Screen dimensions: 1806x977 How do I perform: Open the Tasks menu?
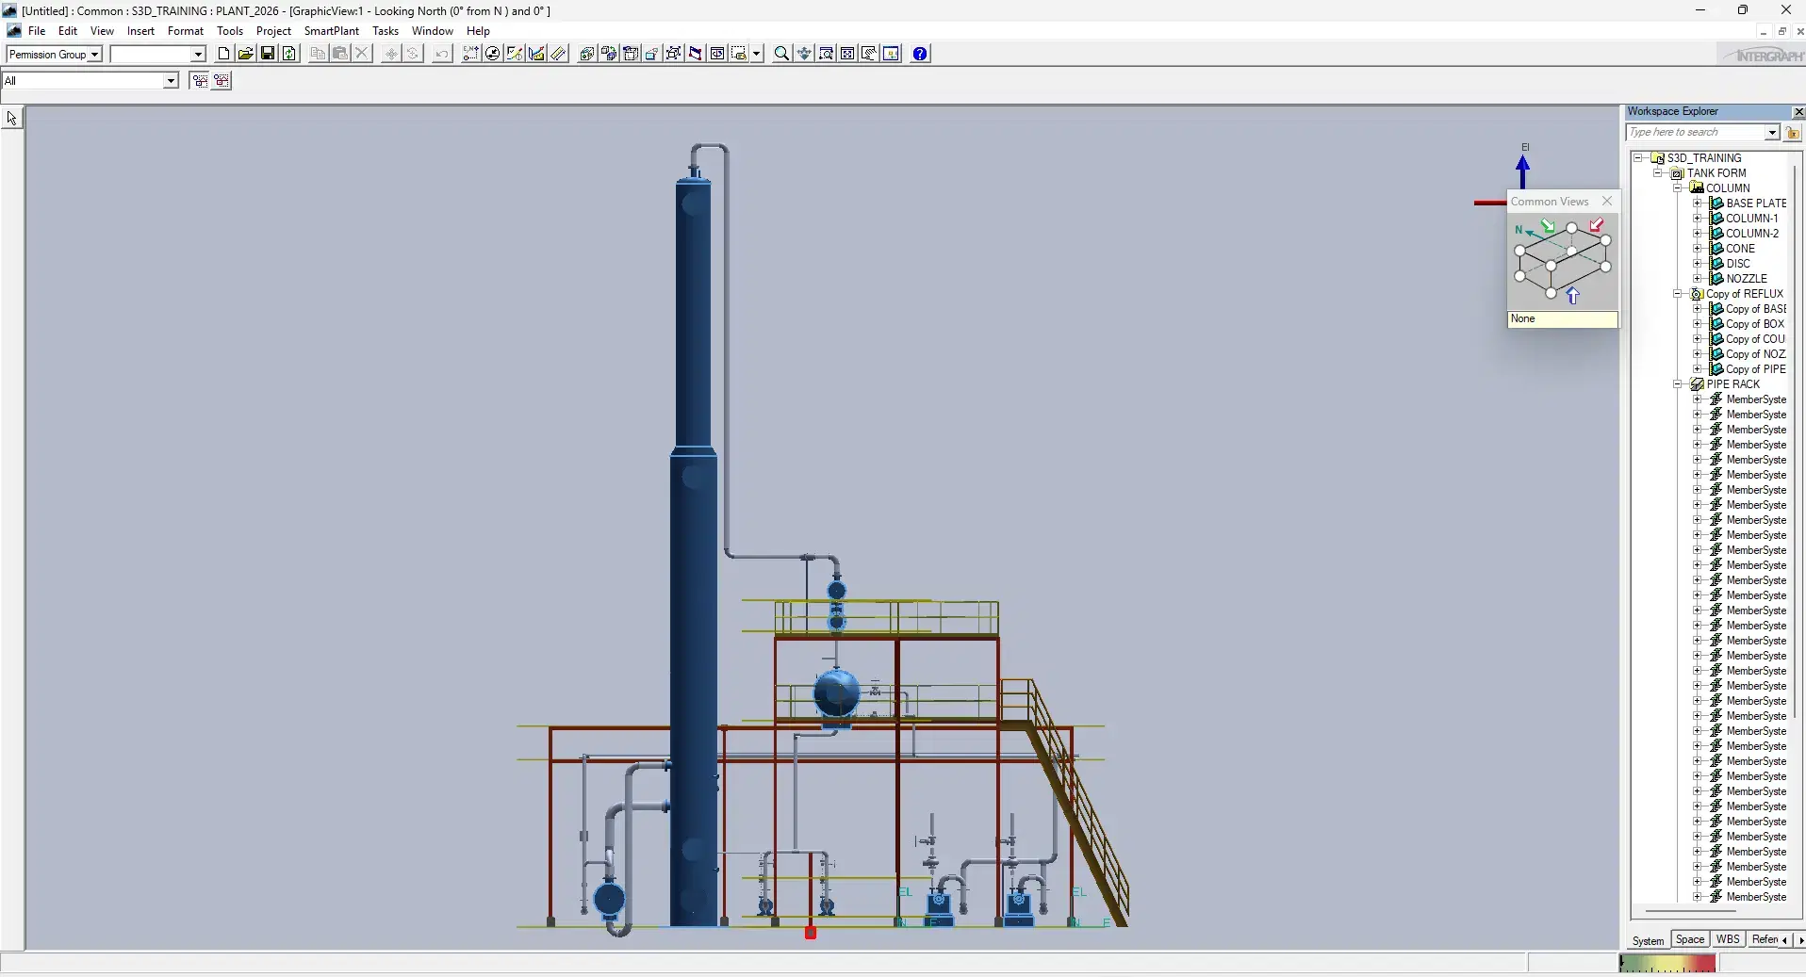tap(386, 31)
